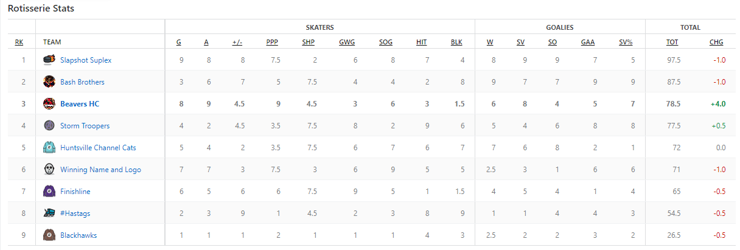
Task: Click the Bash Brothers team logo icon
Action: click(x=49, y=82)
